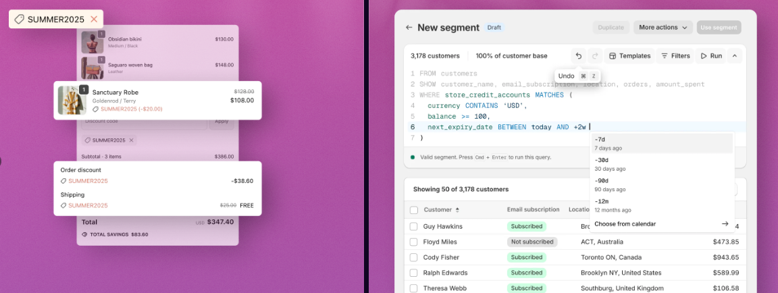Open the Filters options
The width and height of the screenshot is (778, 293).
675,56
